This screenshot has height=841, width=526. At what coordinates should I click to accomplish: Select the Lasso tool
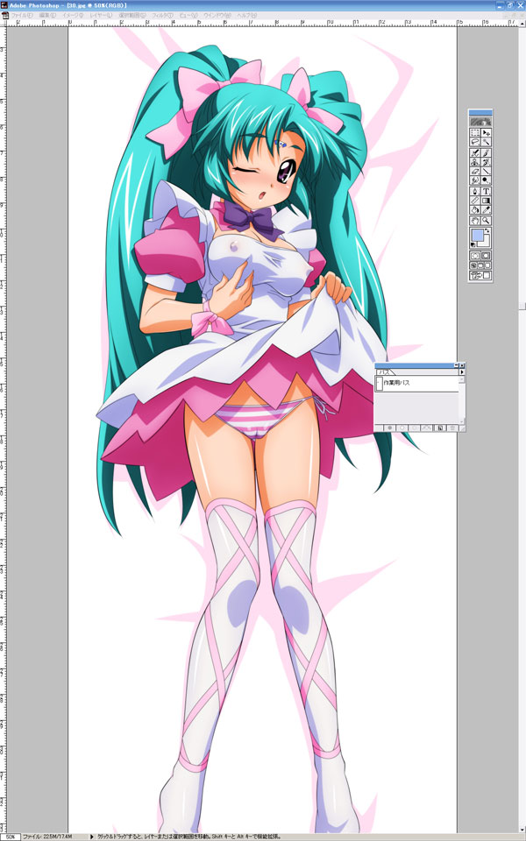[475, 142]
